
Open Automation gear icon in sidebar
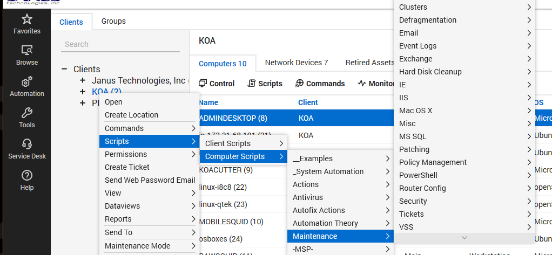click(26, 82)
